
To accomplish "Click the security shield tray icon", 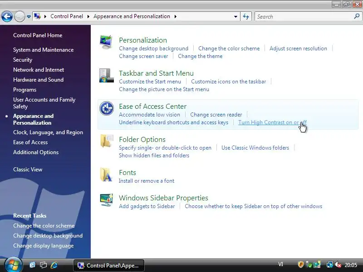I will [300, 264].
